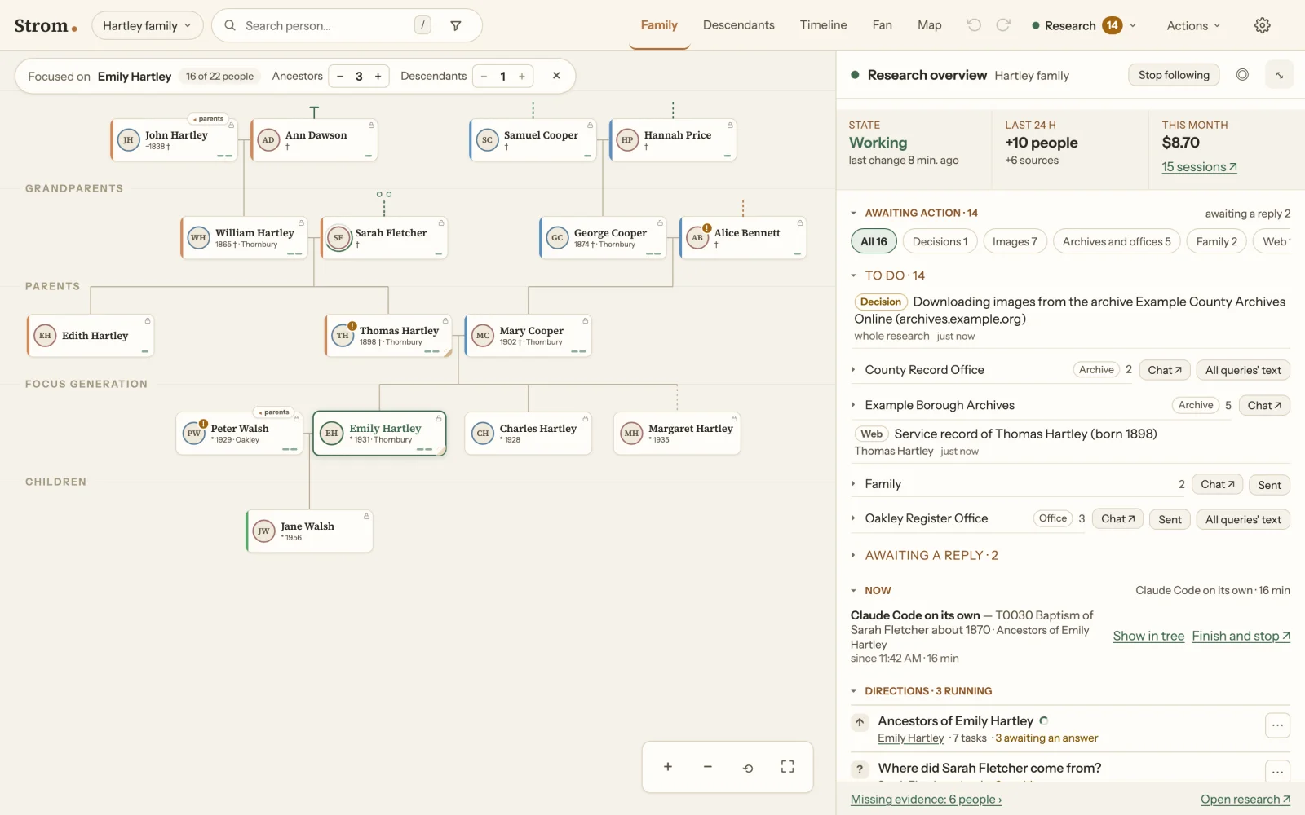This screenshot has height=815, width=1305.
Task: Open the Missing evidence: 6 people link
Action: (926, 800)
